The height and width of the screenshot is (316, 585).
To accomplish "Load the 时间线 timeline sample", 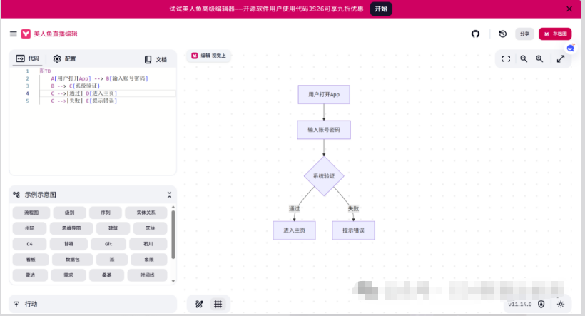I will (147, 275).
